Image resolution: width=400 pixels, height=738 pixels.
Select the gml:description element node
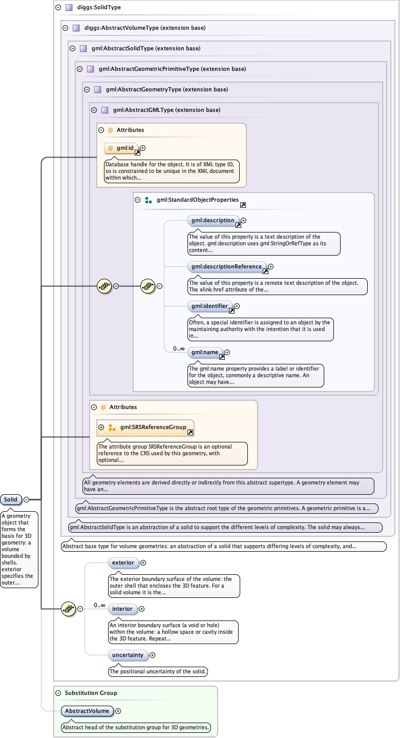(213, 221)
